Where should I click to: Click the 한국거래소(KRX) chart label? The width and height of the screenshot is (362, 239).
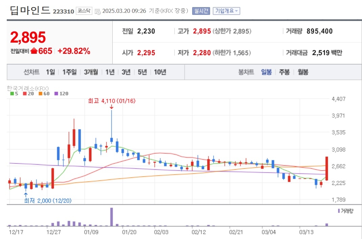click(x=28, y=88)
